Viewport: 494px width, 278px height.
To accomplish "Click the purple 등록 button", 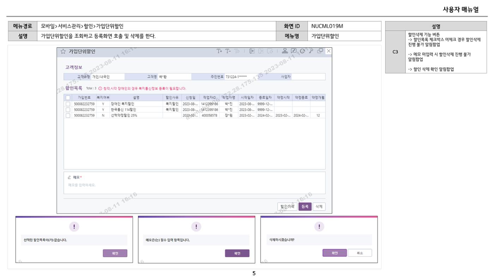I will 305,207.
